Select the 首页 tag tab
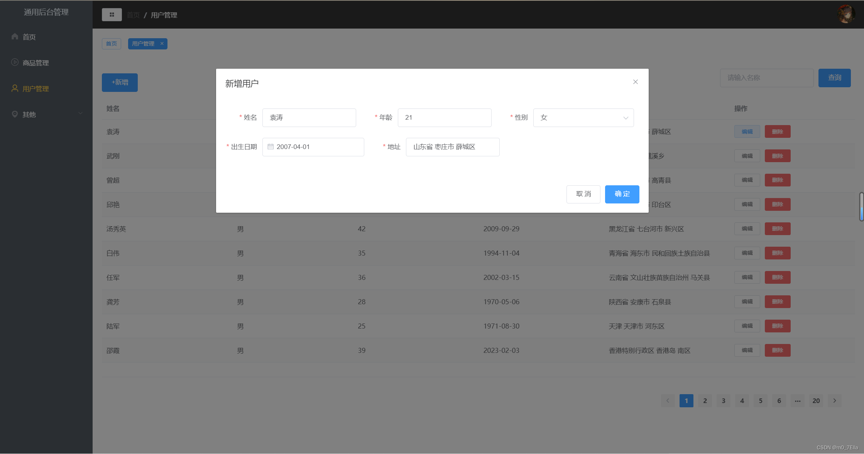This screenshot has height=454, width=864. [112, 44]
